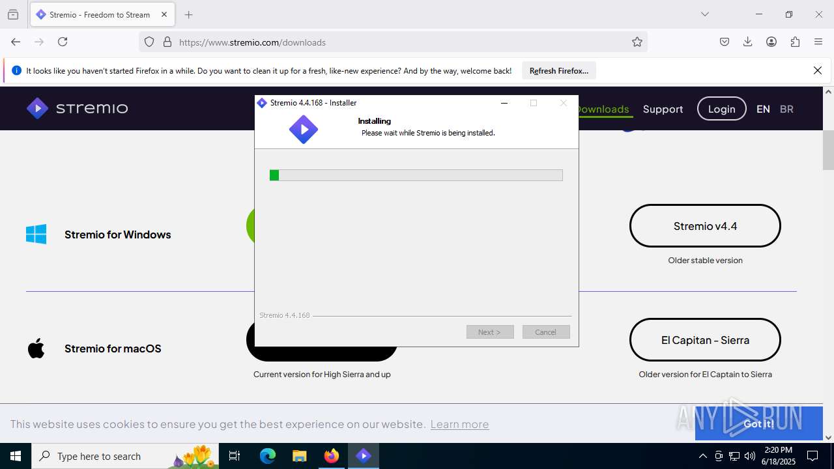List all tabs dropdown arrow
This screenshot has height=469, width=834.
[x=705, y=14]
